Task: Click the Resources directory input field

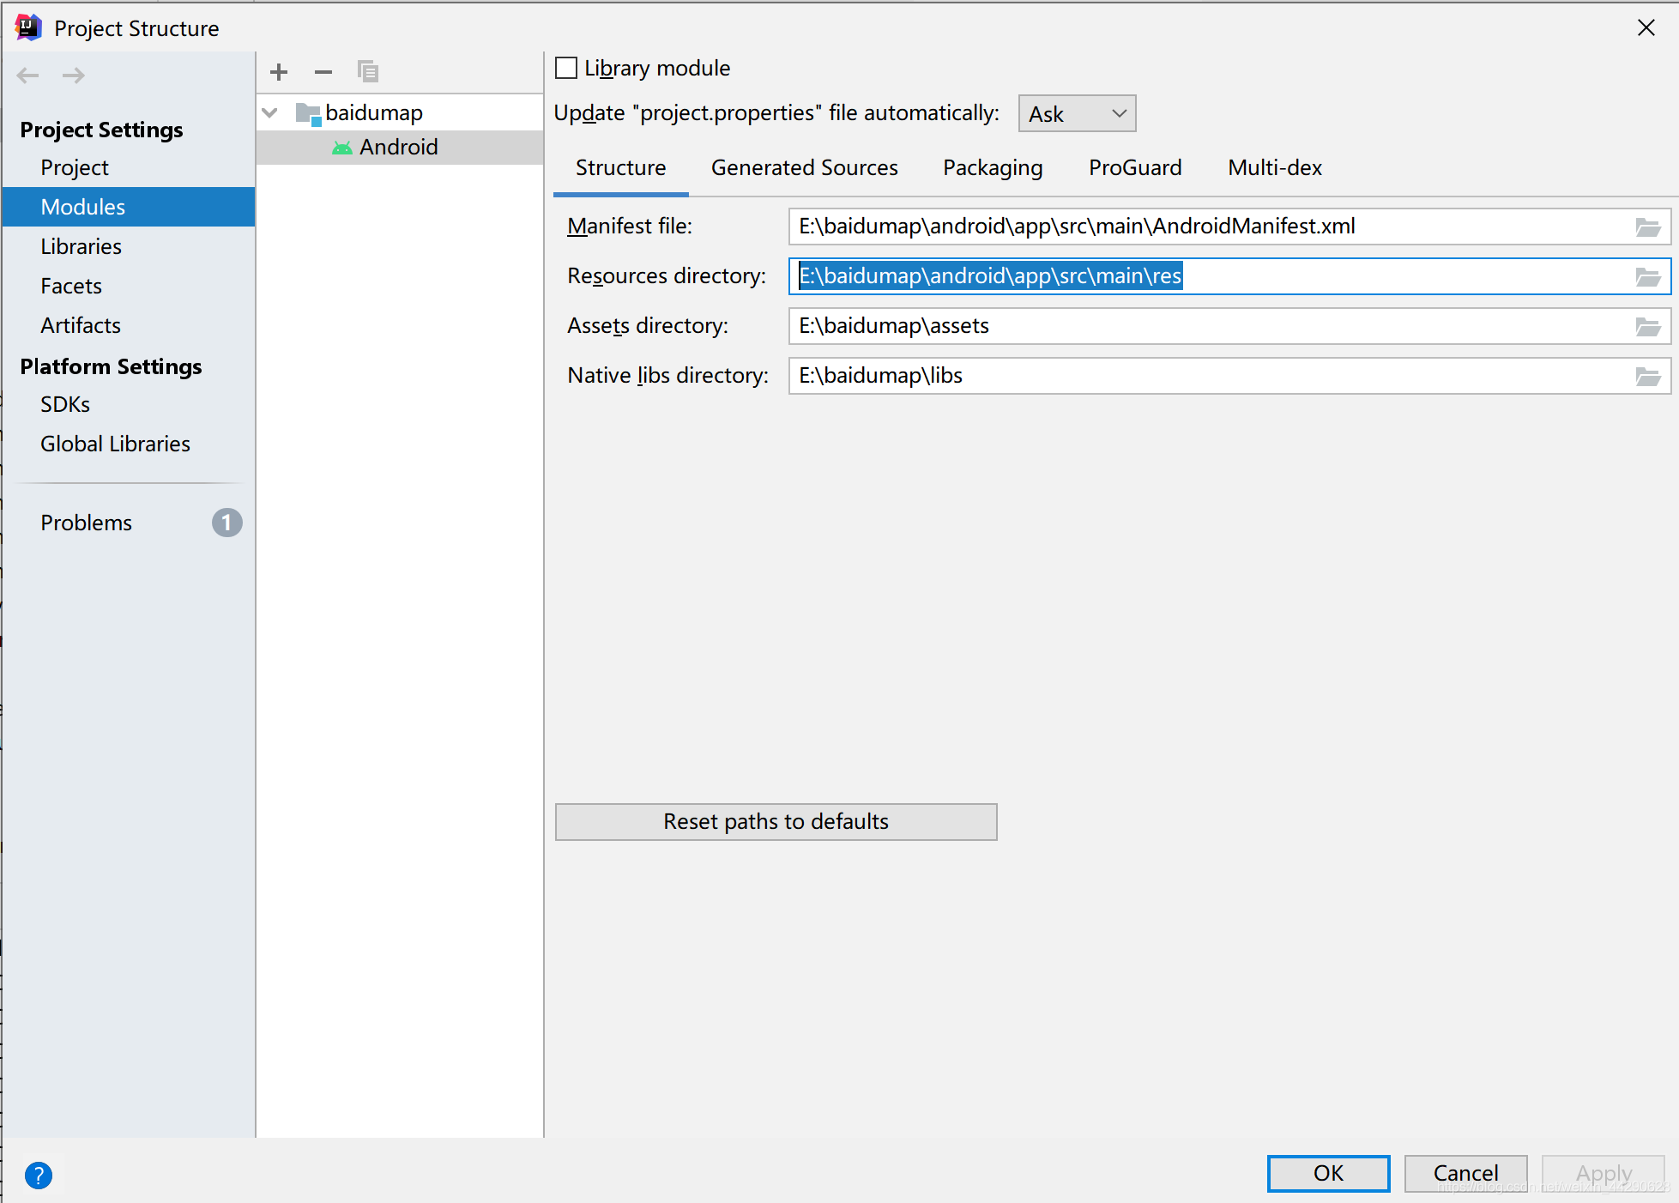Action: [1201, 275]
